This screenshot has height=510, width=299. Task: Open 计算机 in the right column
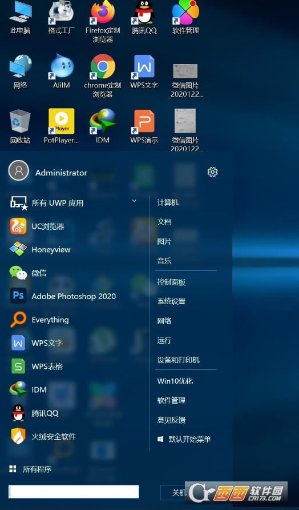point(168,202)
